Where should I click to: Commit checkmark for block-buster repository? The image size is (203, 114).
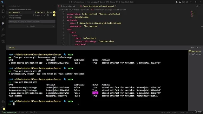(45, 12)
